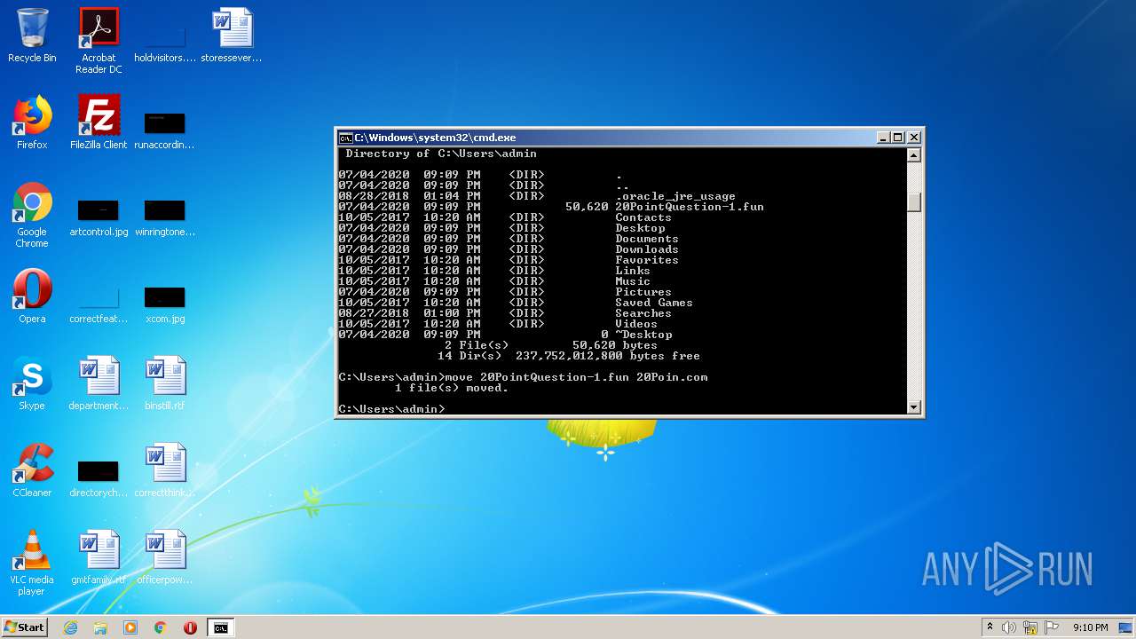The image size is (1136, 639).
Task: Select the correctthink Word document
Action: [x=165, y=470]
